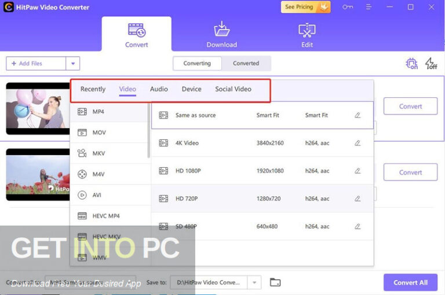
Task: Click the Save to path field
Action: point(209,282)
